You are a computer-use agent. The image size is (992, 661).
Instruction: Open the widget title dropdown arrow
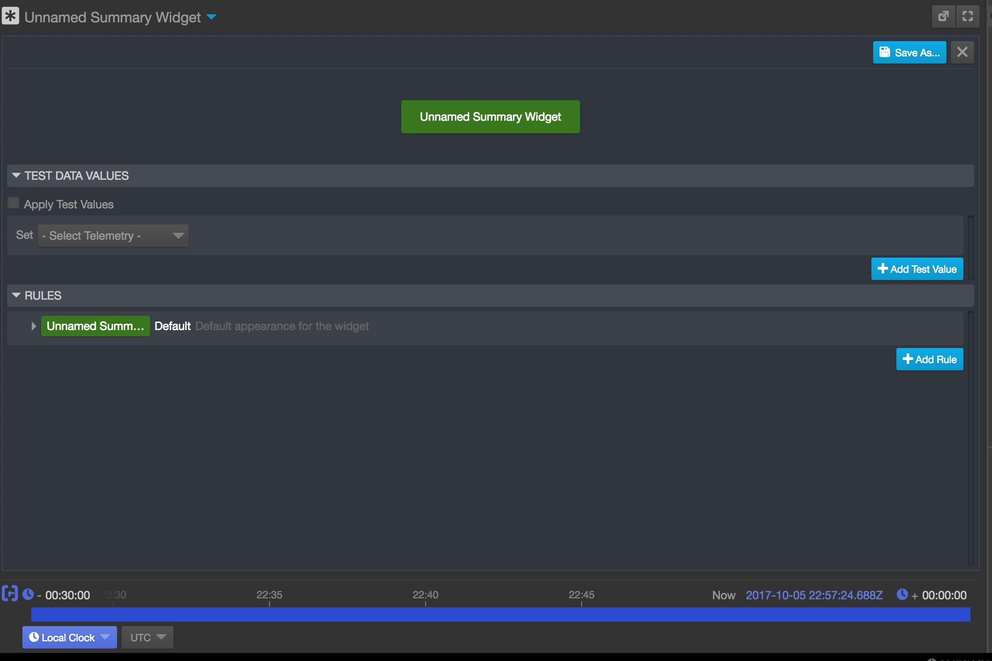212,17
